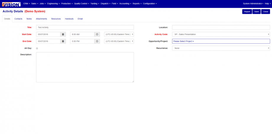Switch to the Email tab
Viewport: 272px width, 134px height.
[80, 19]
